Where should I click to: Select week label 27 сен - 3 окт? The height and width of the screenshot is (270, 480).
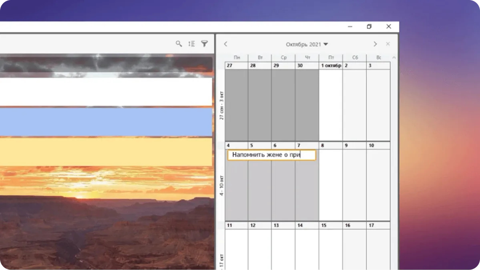221,105
